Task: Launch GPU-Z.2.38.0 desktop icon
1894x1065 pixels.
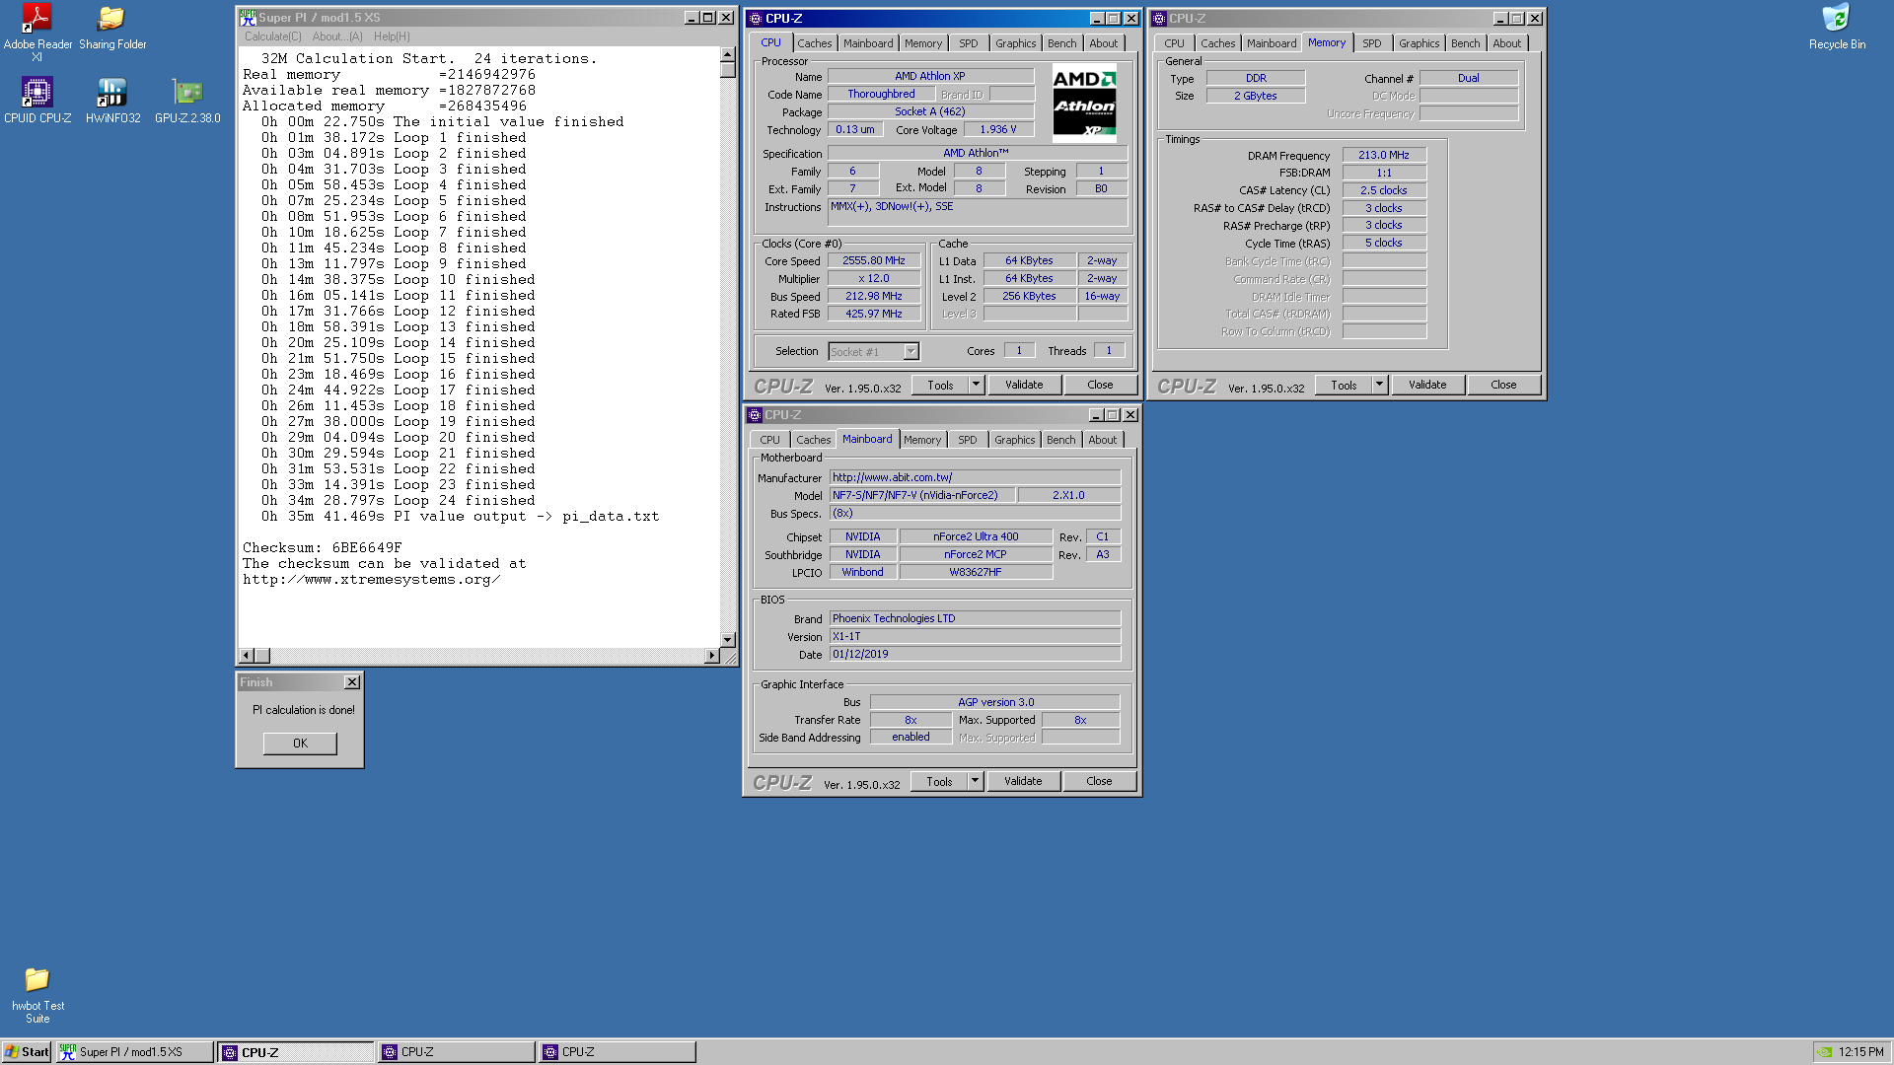Action: pos(187,101)
